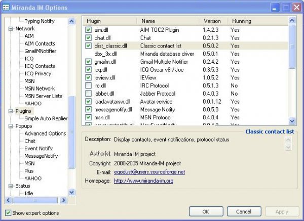Disable the gmailm.dll plugin checkbox
Viewport: 304px width, 221px height.
[88, 62]
